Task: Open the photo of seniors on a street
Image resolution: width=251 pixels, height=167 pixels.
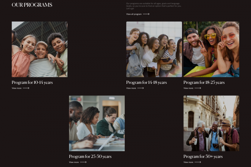Action: [x=211, y=124]
